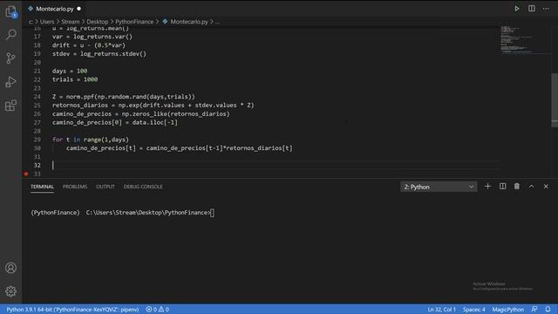558x314 pixels.
Task: Create a new terminal with plus icon
Action: tap(487, 186)
